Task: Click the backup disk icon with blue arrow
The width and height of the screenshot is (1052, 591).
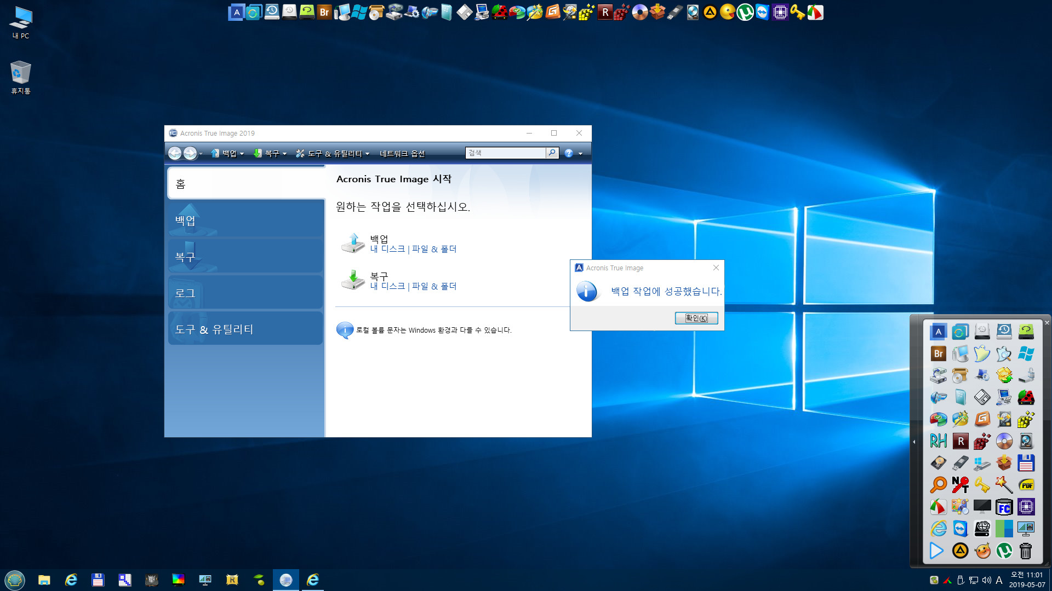Action: [353, 243]
